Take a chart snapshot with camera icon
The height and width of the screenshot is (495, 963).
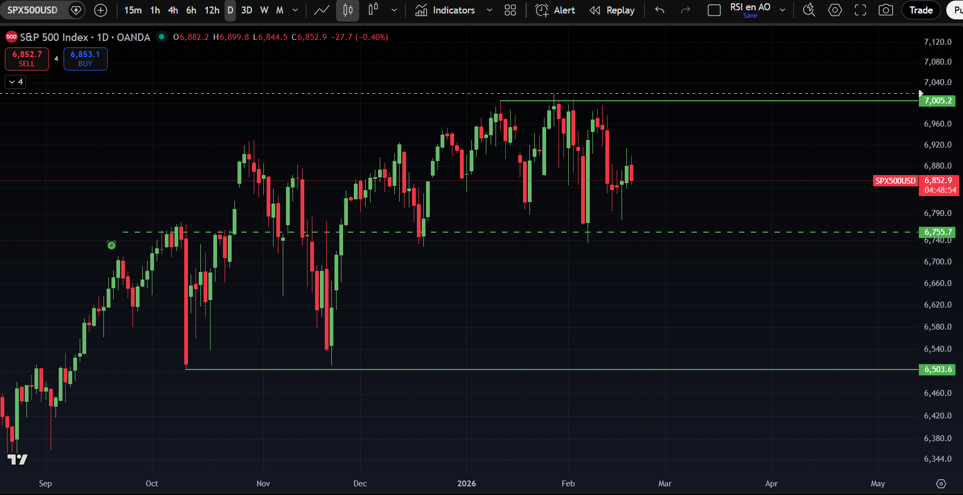[x=885, y=10]
